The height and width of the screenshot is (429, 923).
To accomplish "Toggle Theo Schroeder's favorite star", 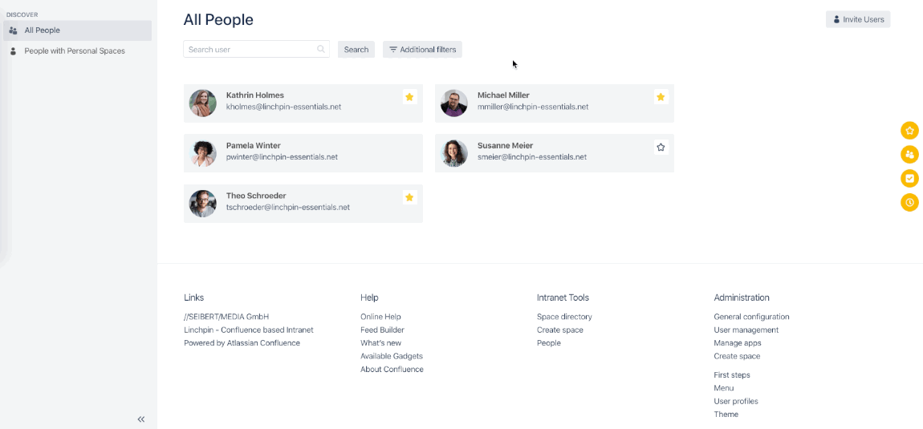I will 409,197.
